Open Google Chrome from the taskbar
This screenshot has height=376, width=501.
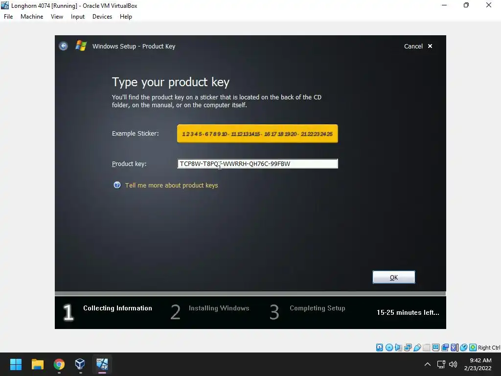[x=59, y=364]
